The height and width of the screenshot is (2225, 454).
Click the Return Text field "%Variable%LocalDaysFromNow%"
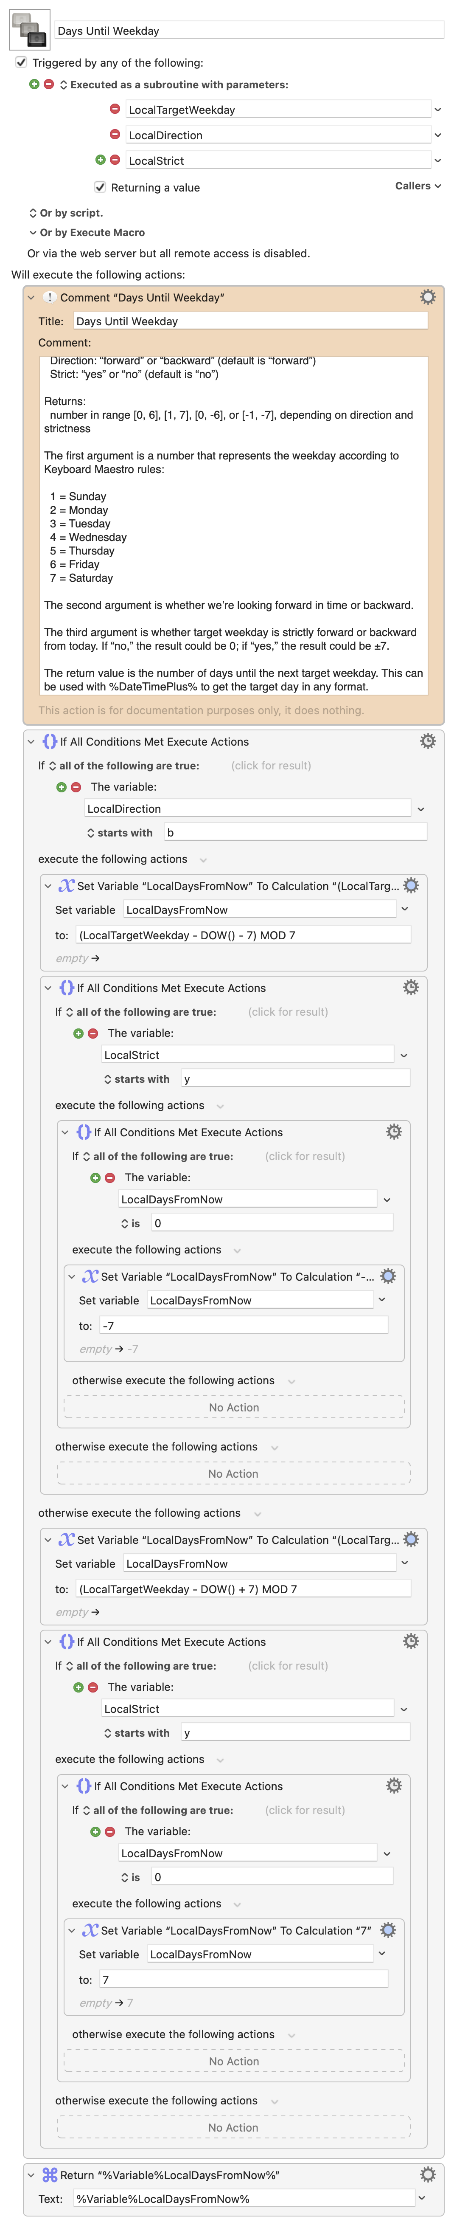coord(244,2198)
